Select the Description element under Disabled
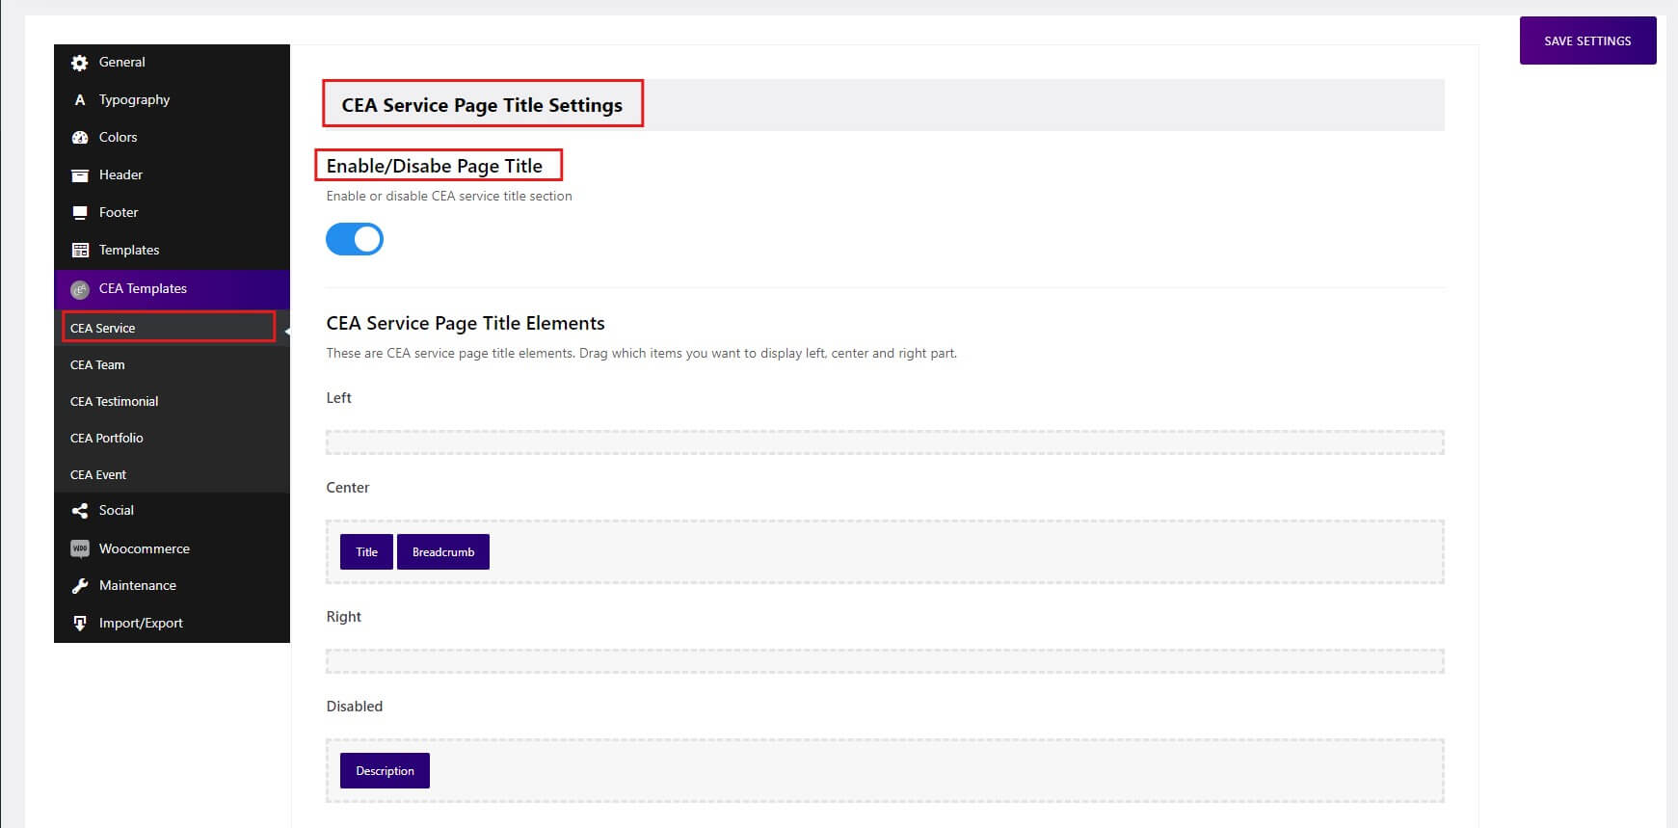Image resolution: width=1678 pixels, height=828 pixels. click(x=385, y=771)
